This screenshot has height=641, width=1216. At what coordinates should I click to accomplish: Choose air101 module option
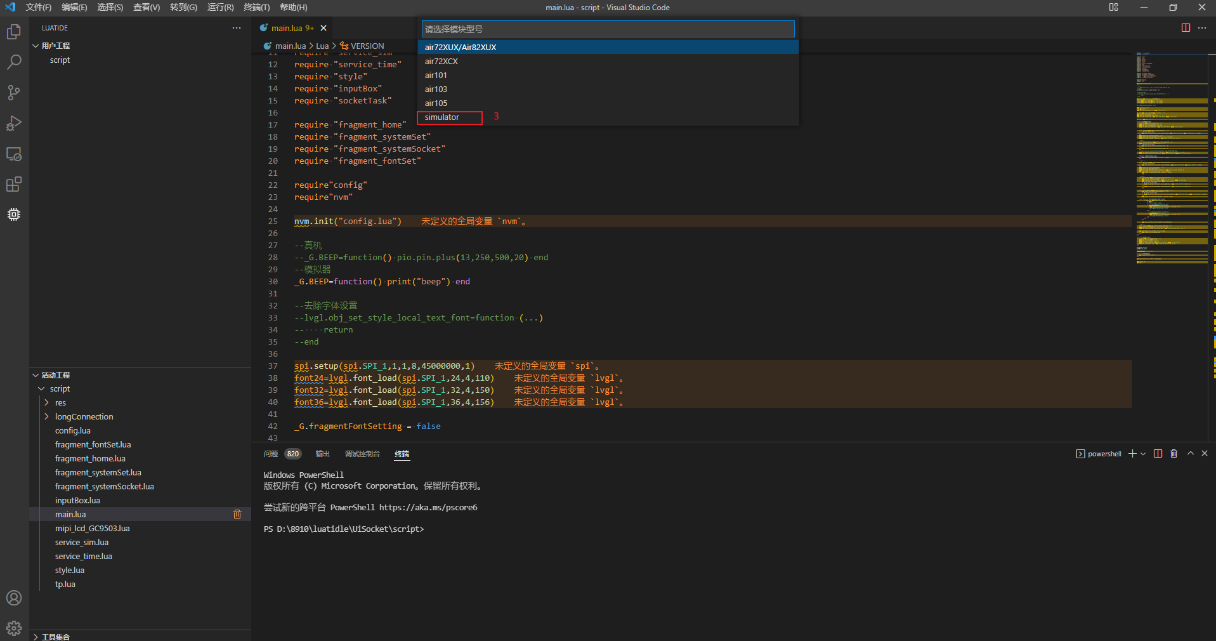[608, 75]
